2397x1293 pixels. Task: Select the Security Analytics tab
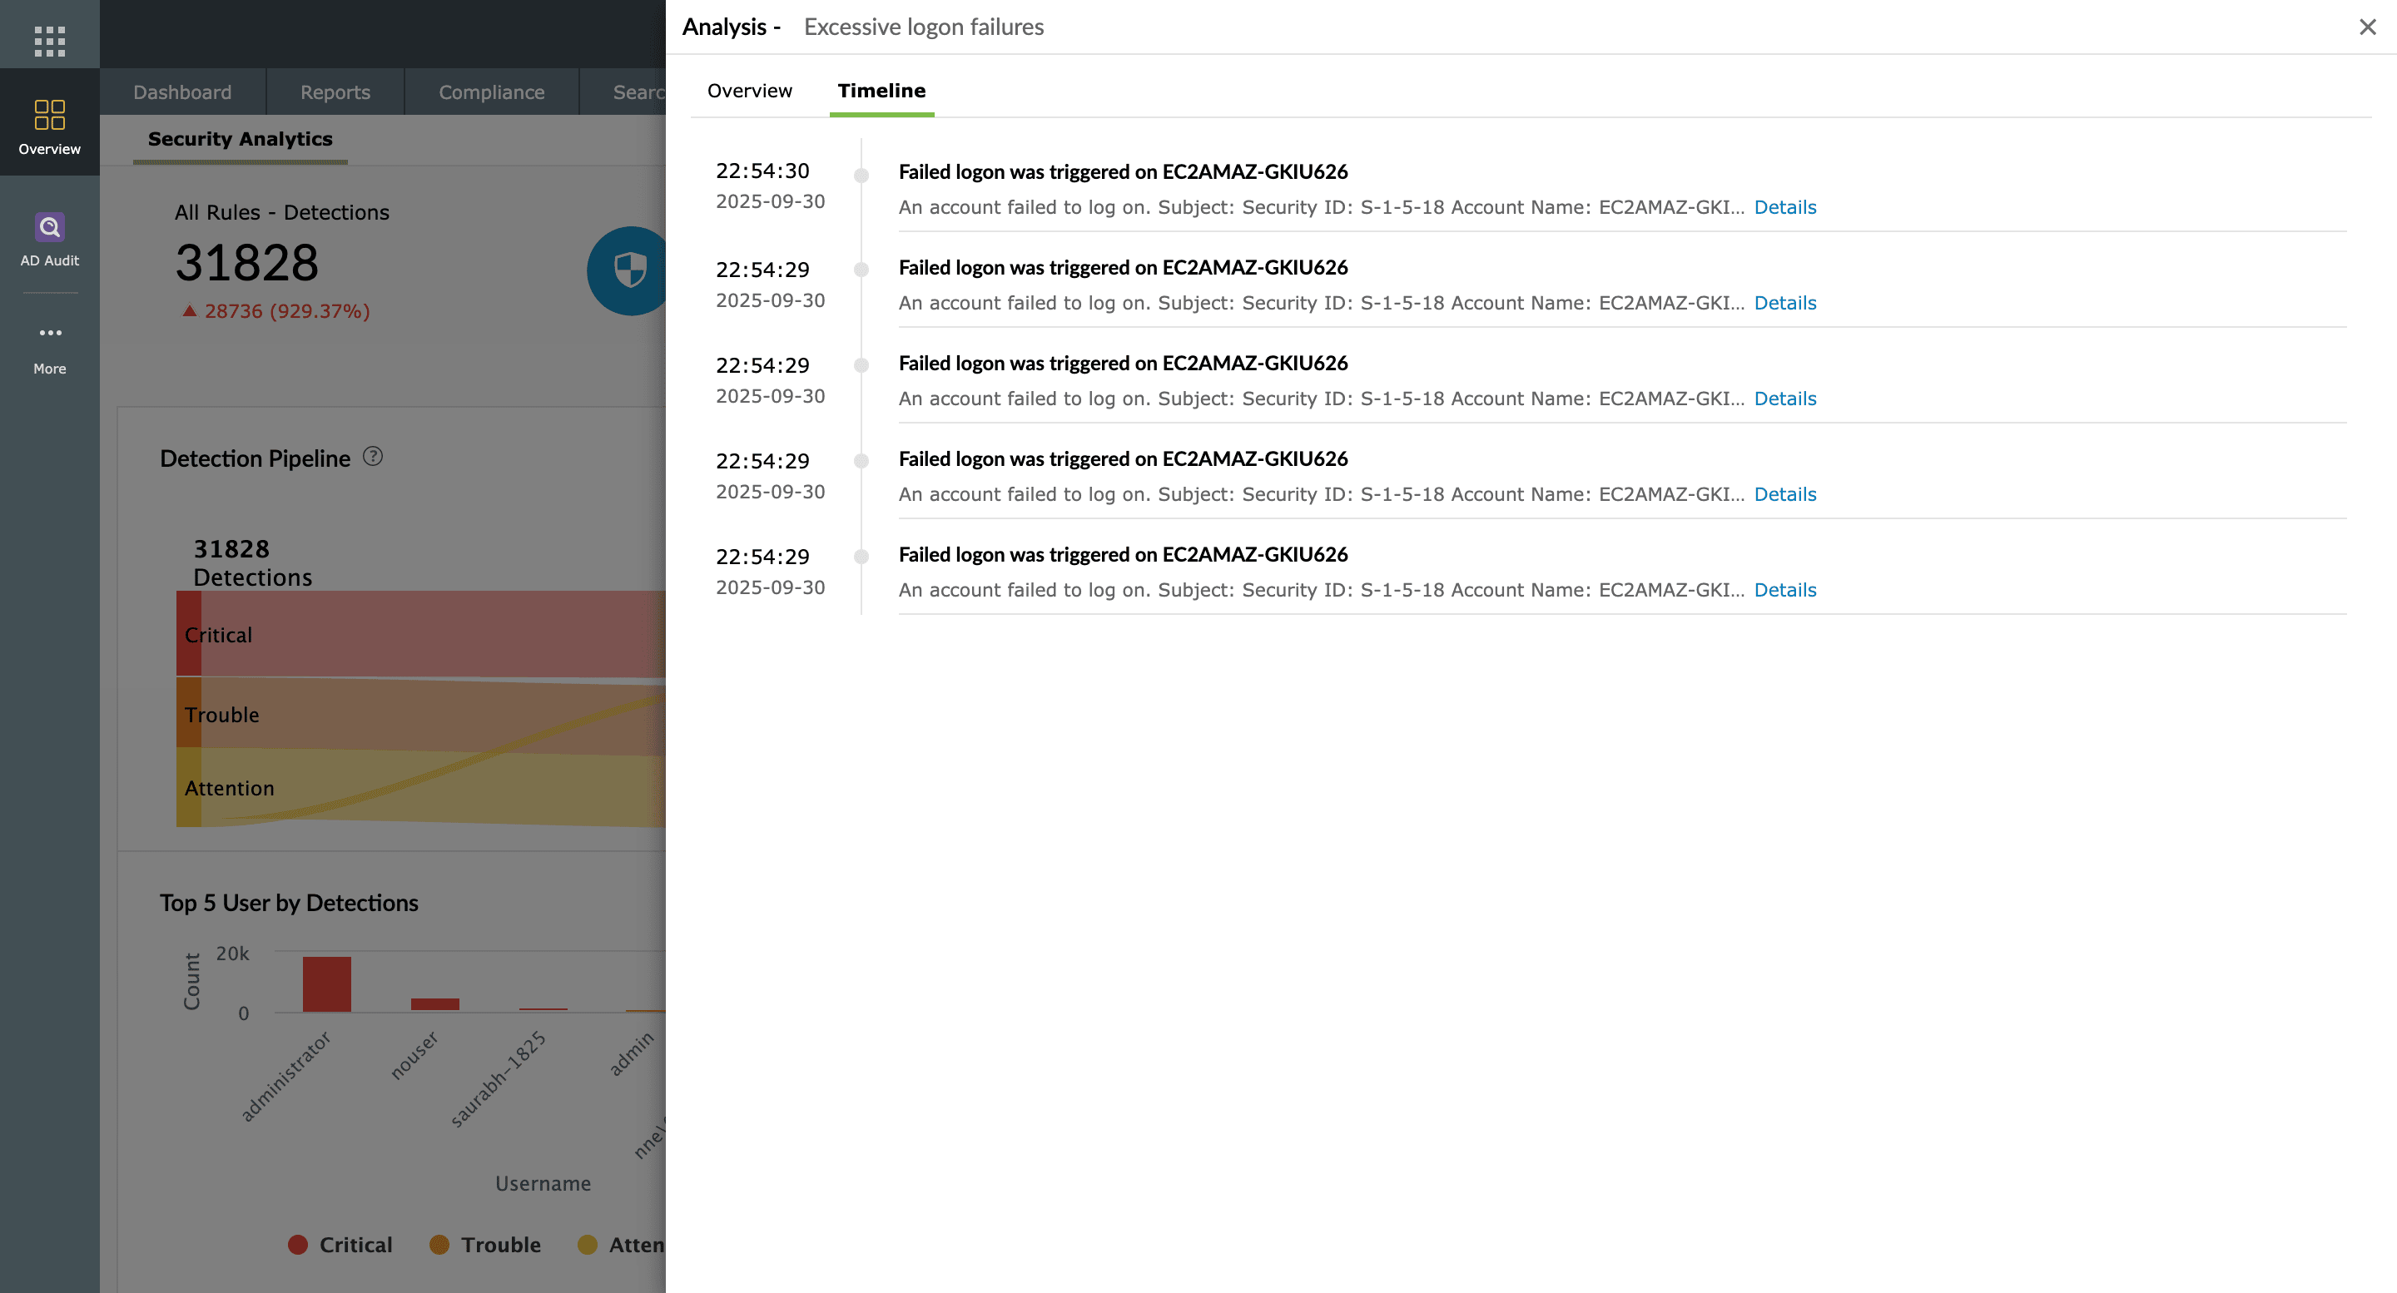point(240,139)
